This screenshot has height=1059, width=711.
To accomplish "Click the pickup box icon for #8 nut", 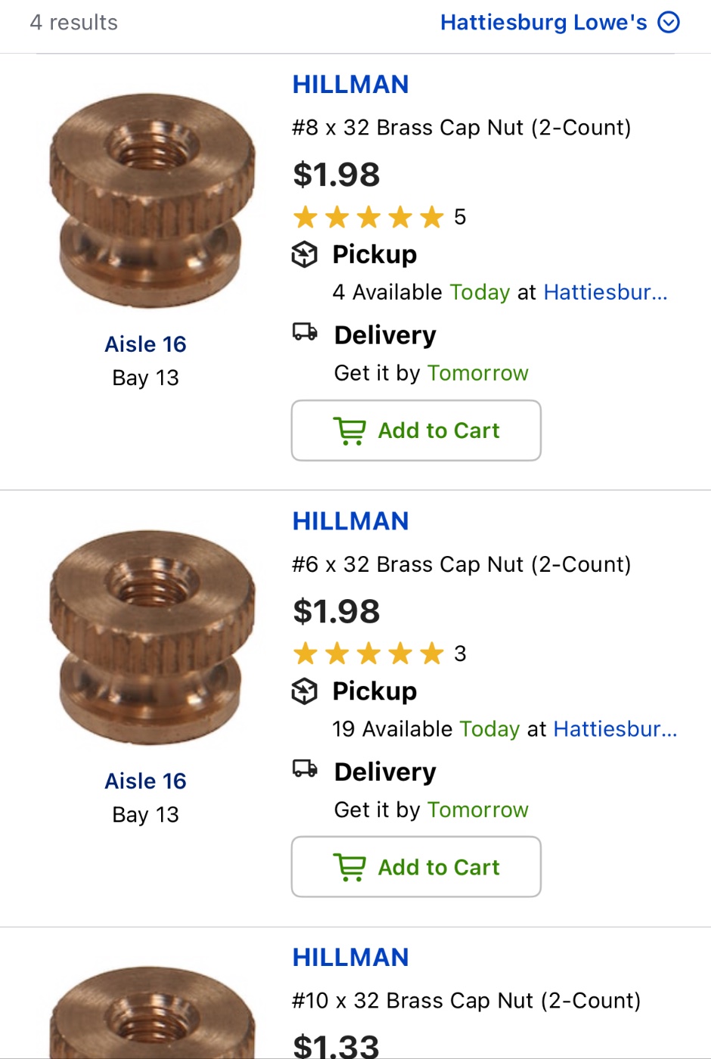I will tap(304, 255).
